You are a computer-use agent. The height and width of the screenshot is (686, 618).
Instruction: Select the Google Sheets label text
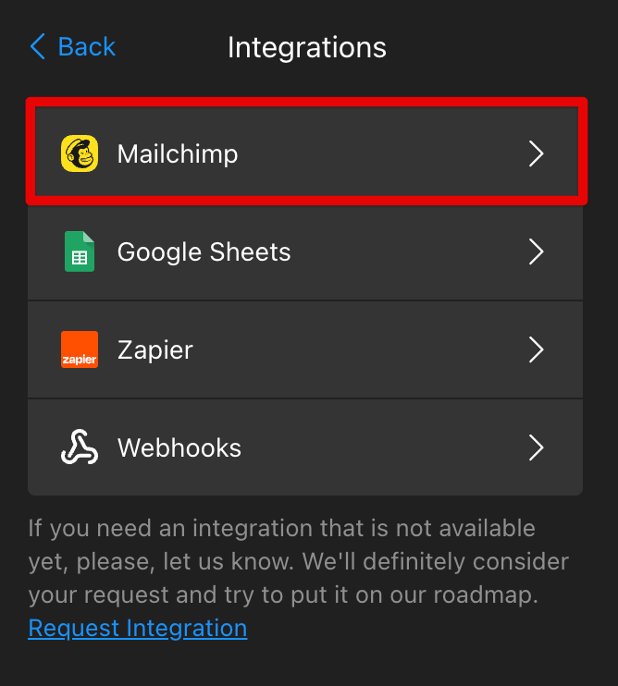204,252
